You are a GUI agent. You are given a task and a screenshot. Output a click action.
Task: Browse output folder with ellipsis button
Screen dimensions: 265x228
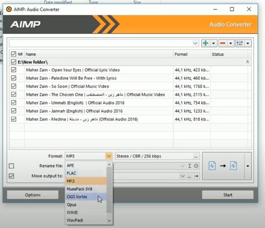(x=189, y=176)
